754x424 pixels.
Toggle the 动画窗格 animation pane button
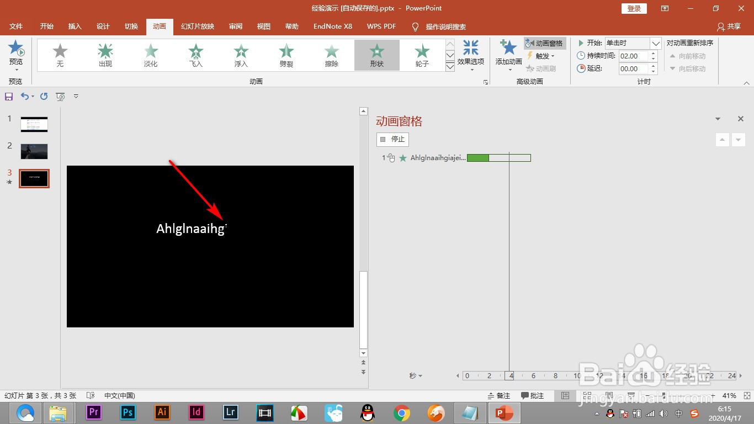[545, 43]
